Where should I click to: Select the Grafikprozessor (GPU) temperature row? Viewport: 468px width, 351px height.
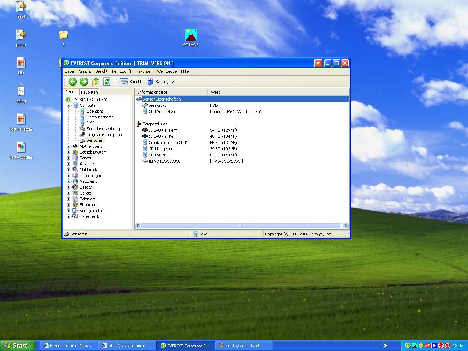[x=242, y=143]
